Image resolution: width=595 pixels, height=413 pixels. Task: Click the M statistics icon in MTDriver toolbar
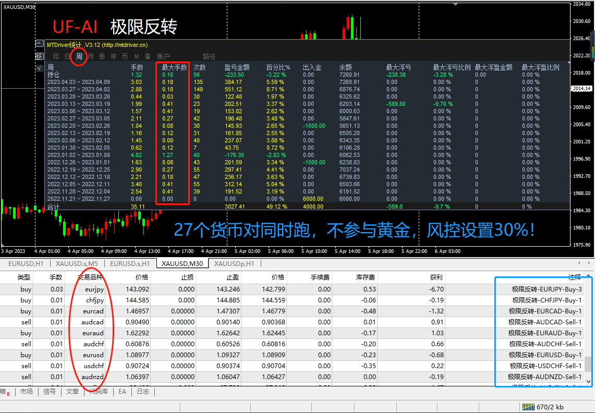[137, 56]
